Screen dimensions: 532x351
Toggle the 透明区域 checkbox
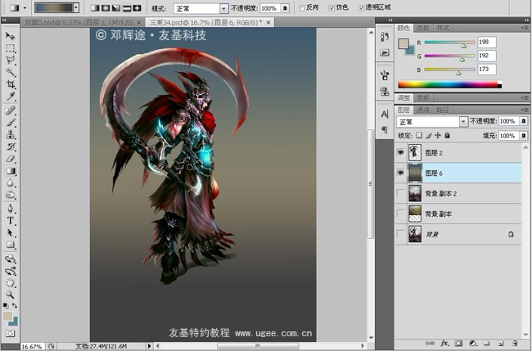click(361, 8)
